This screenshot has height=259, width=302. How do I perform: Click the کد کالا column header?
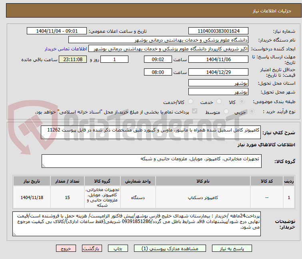point(267,181)
